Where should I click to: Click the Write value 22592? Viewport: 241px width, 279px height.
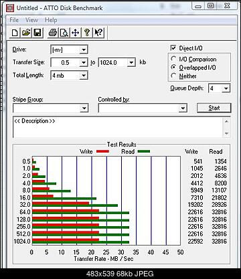click(195, 242)
